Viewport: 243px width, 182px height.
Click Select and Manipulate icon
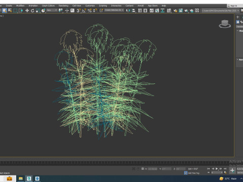click(x=67, y=11)
